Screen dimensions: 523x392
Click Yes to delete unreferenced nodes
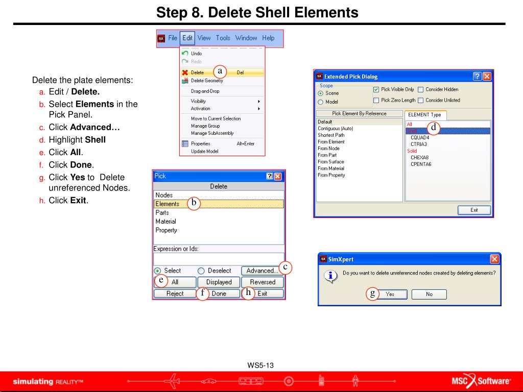390,295
